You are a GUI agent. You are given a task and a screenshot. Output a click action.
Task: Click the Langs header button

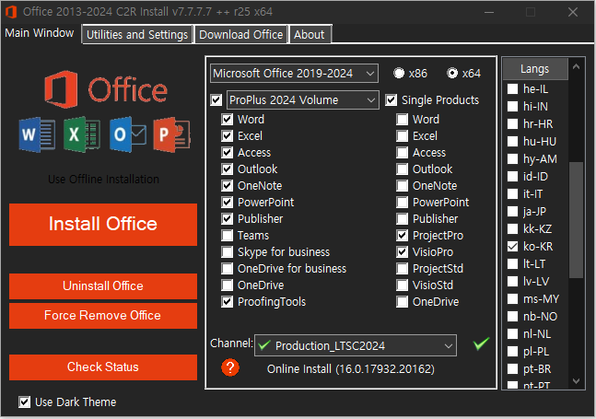click(x=535, y=69)
